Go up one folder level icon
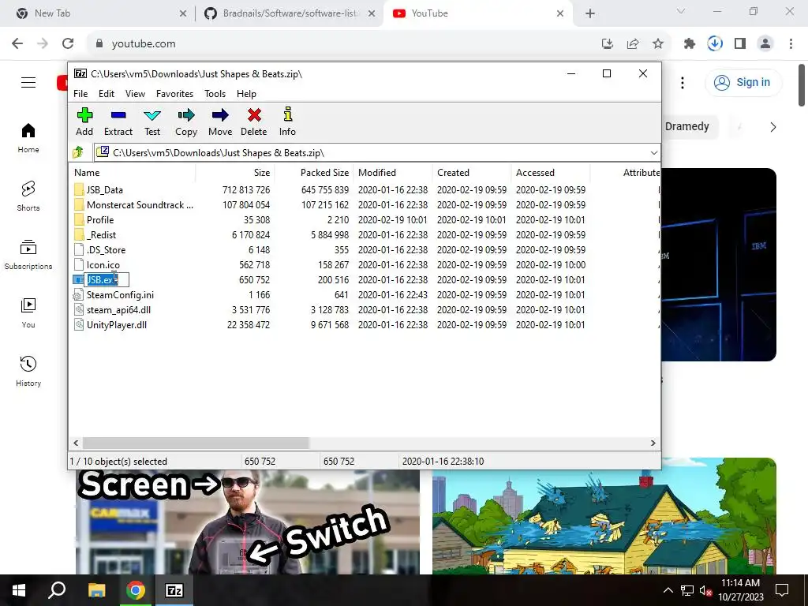Image resolution: width=808 pixels, height=606 pixels. click(x=78, y=152)
